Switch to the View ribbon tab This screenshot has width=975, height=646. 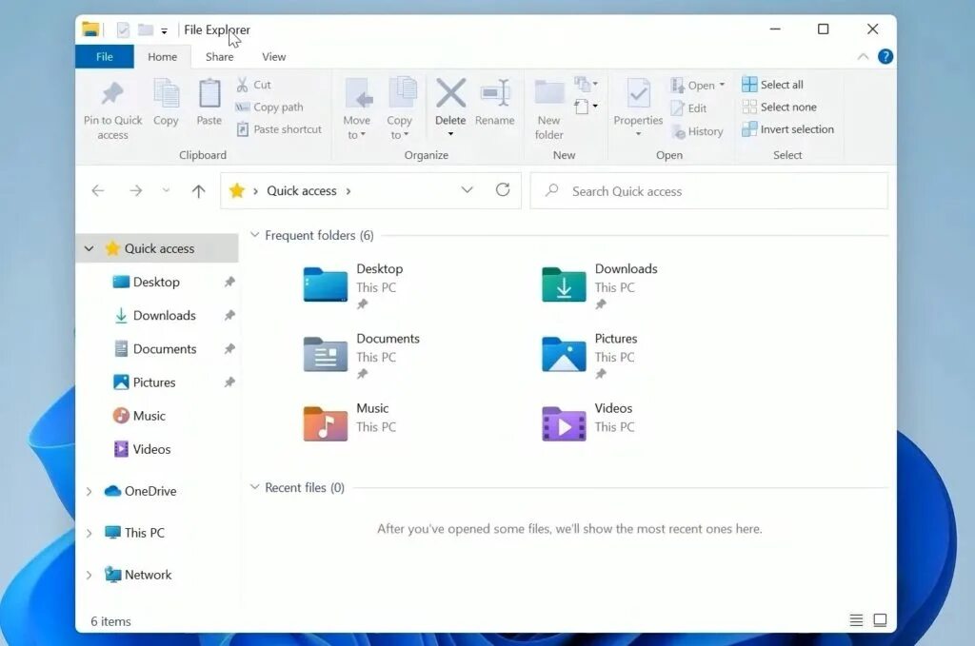[x=273, y=56]
